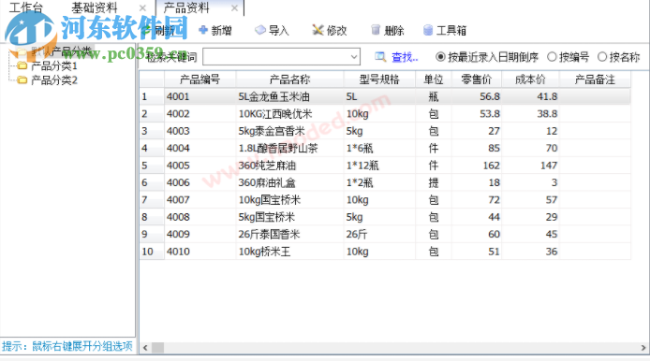This screenshot has width=650, height=361.
Task: Click the 产品备注 column header
Action: click(595, 79)
